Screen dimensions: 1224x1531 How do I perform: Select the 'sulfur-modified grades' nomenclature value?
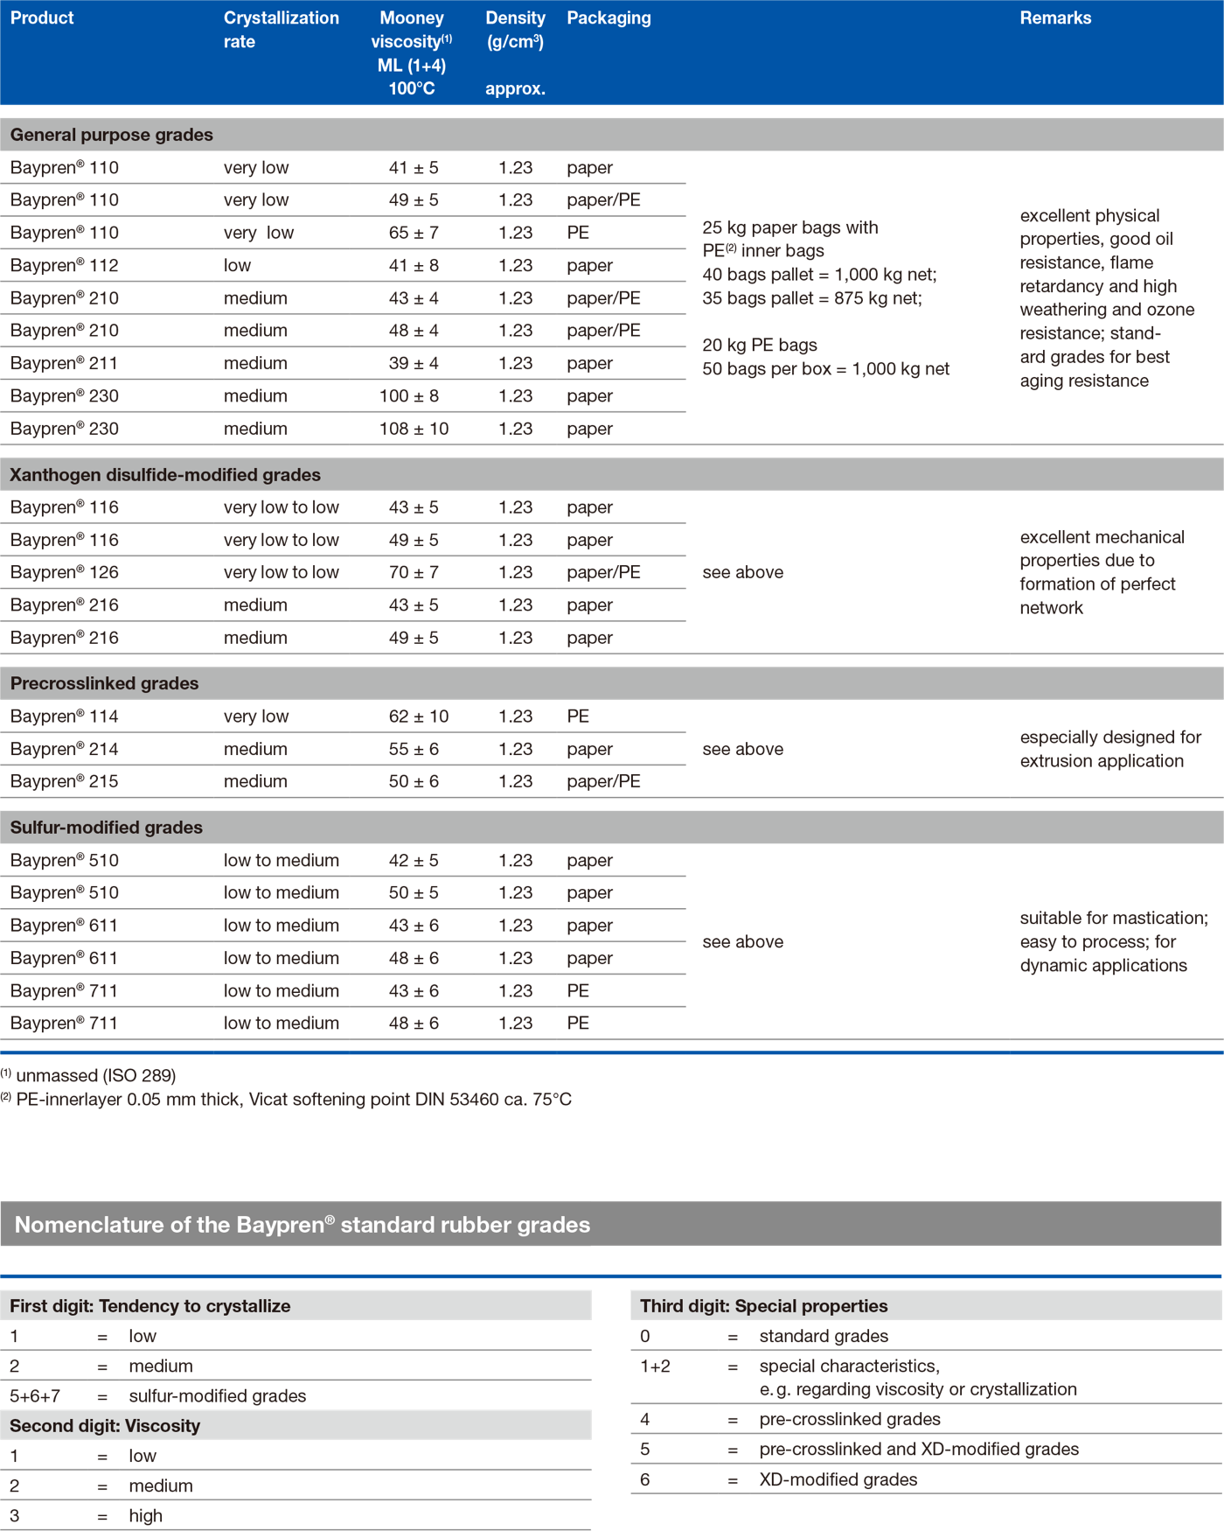coord(218,1396)
